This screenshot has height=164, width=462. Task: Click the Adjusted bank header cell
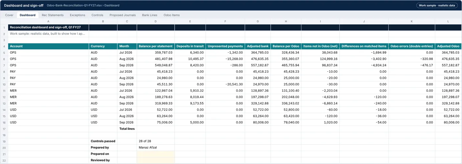(258, 46)
